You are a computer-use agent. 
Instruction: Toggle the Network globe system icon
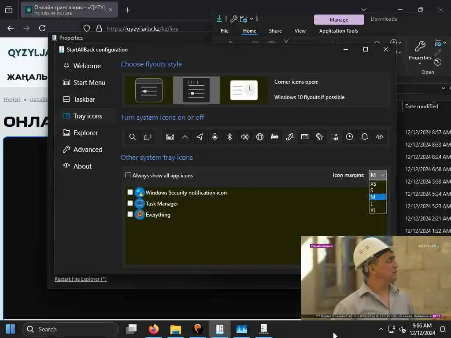pyautogui.click(x=260, y=137)
